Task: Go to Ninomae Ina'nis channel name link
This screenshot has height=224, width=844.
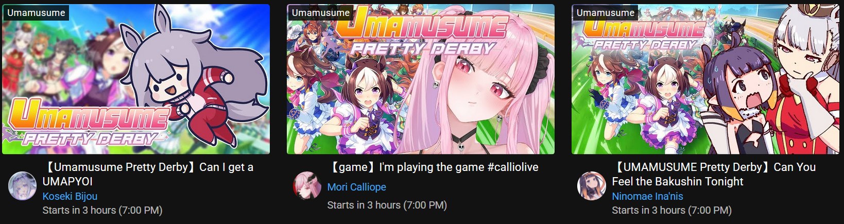Action: tap(647, 196)
